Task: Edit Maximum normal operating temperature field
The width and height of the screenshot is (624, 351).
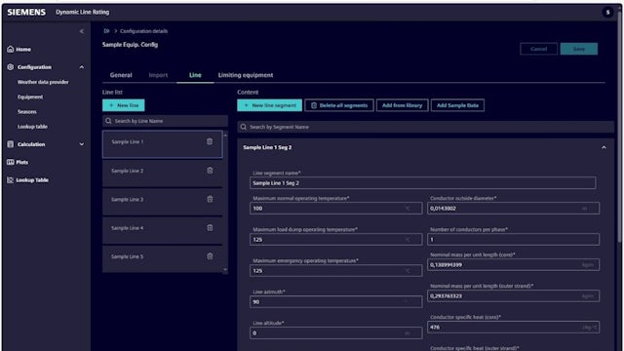Action: click(x=335, y=208)
